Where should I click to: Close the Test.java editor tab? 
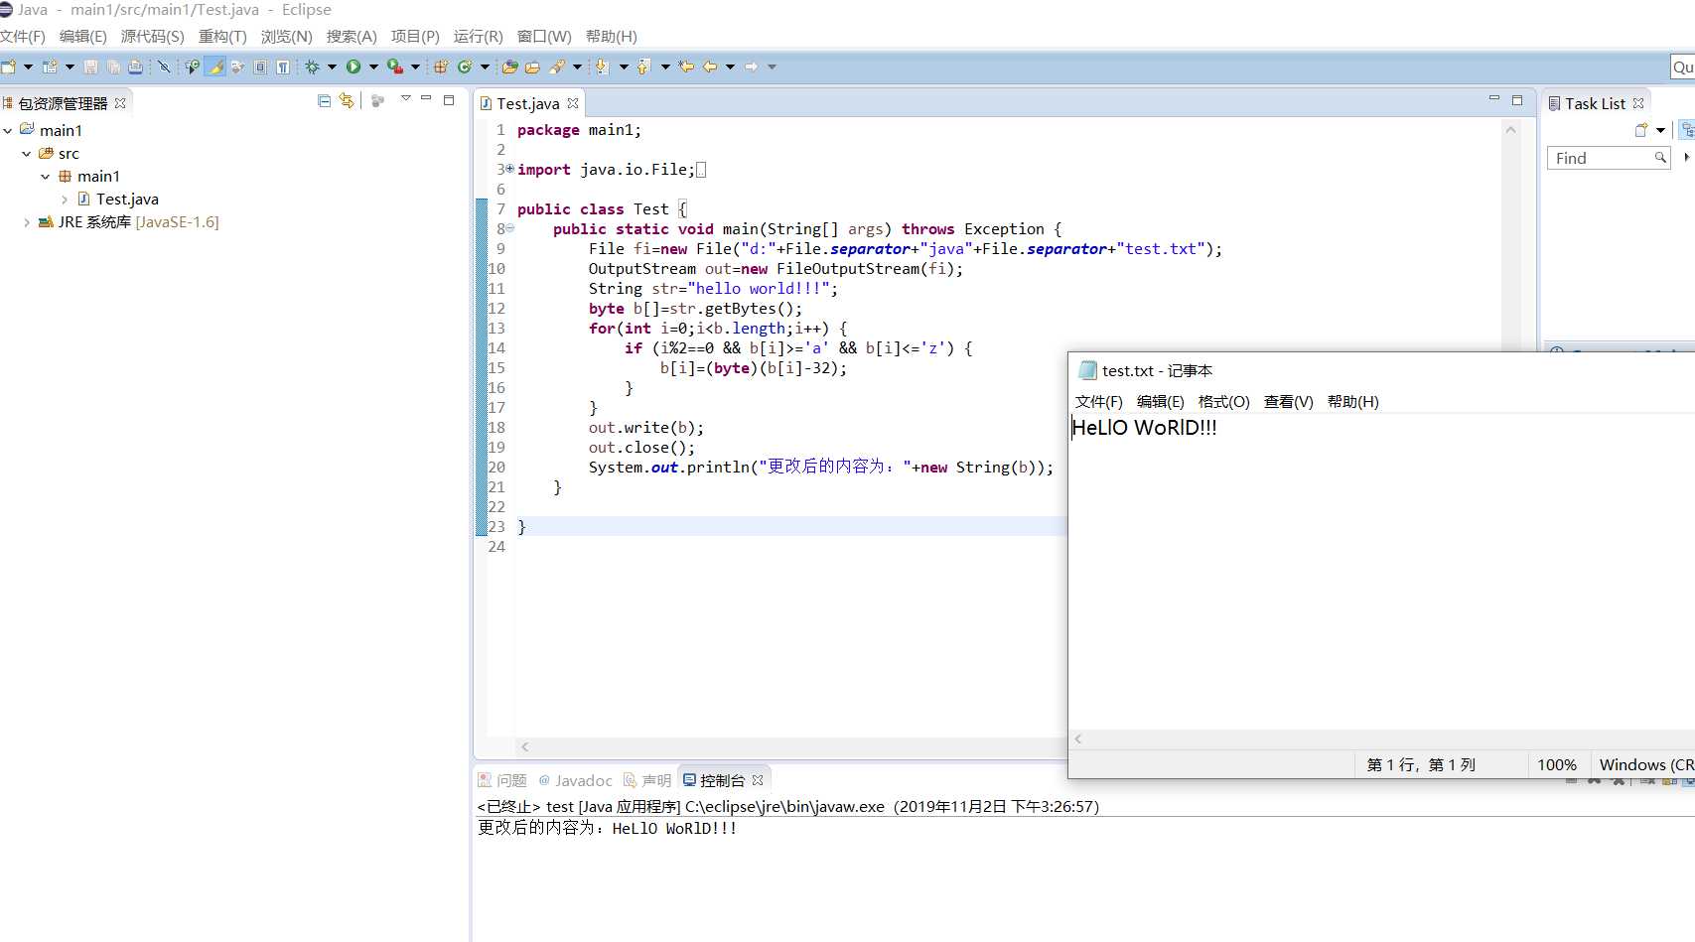tap(573, 103)
